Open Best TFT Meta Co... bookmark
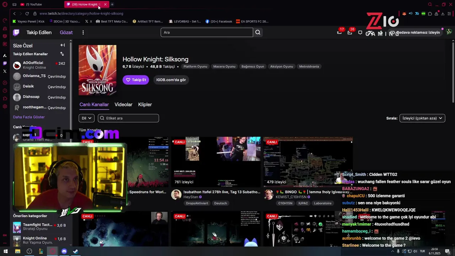 (112, 21)
